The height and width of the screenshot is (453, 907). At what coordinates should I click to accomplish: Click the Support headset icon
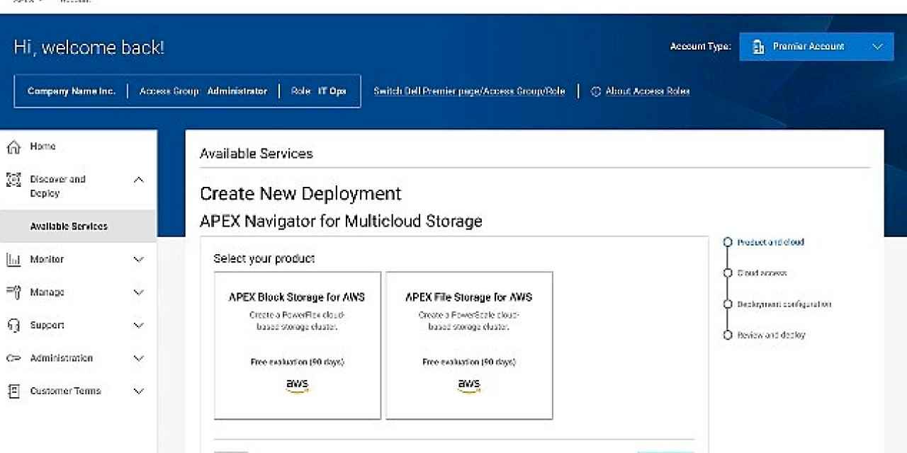click(13, 326)
